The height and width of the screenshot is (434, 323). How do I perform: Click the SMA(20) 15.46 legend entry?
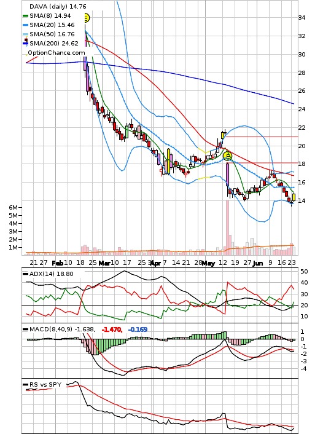[x=52, y=25]
